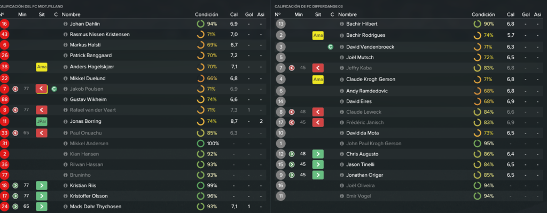Click yellow card icon for Anders Hagelskjær
Image resolution: width=547 pixels, height=213 pixels.
(42, 67)
